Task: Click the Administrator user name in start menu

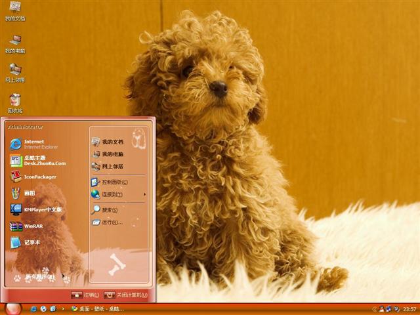Action: coord(26,127)
